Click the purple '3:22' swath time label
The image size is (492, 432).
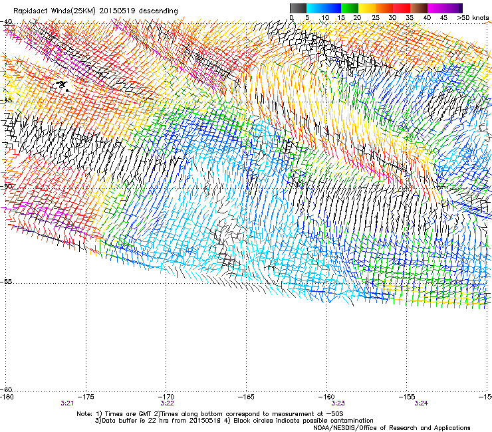[x=168, y=403]
